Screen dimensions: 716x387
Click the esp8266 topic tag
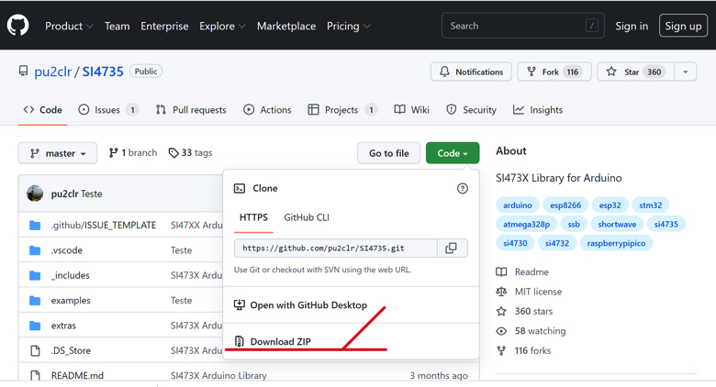point(565,205)
